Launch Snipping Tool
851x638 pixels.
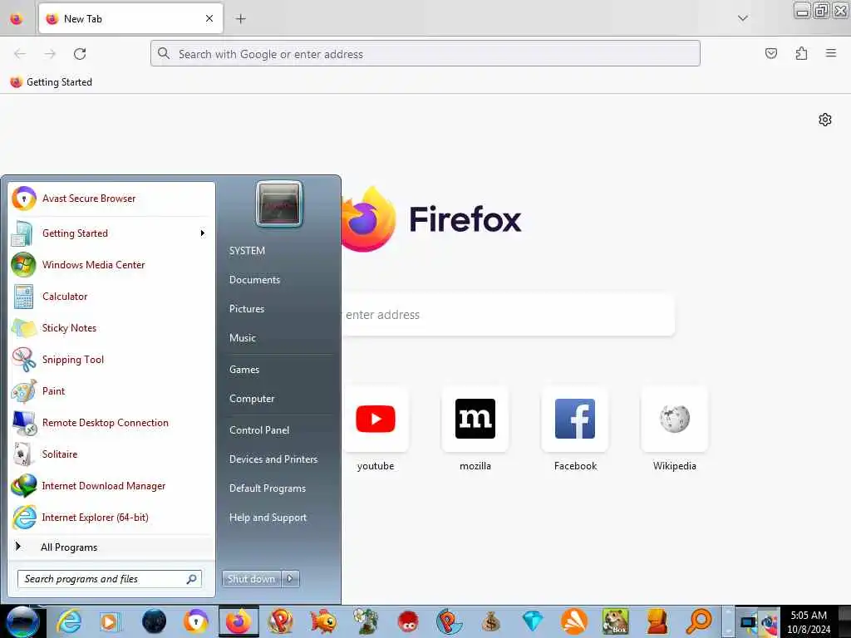pos(111,359)
